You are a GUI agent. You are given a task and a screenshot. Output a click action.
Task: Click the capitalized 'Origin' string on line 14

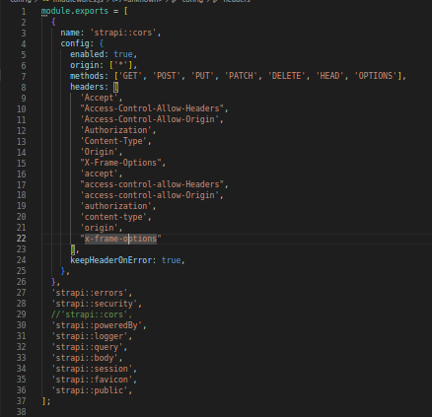(x=99, y=152)
